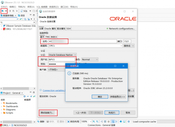The image size is (175, 127).
Task: Open the 帮助(H) menu
Action: coord(74,7)
